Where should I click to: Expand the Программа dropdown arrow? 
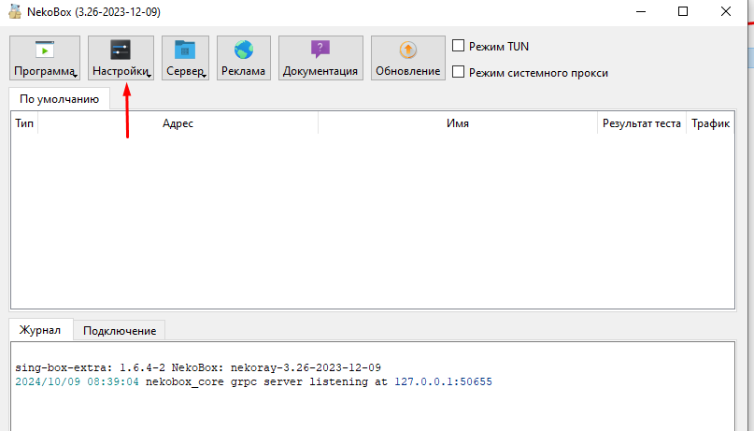click(x=75, y=76)
